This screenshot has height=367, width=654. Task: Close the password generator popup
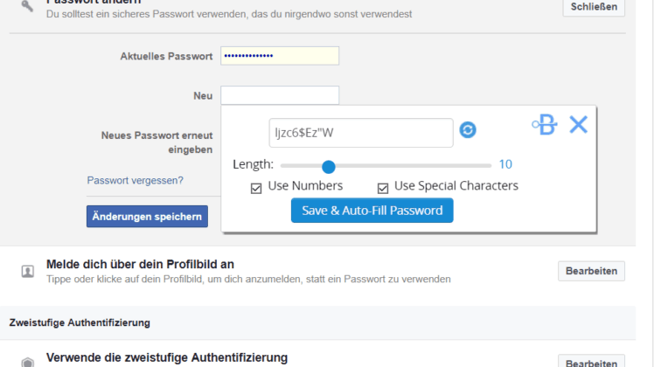[579, 124]
